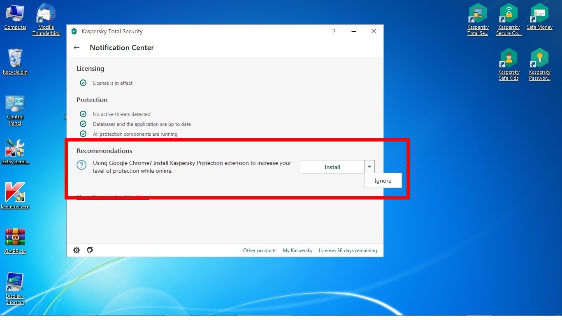Viewport: 562px width, 320px height.
Task: Click the help question mark in title bar
Action: pos(334,31)
